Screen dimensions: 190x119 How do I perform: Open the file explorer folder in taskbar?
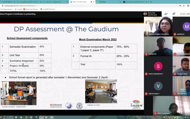coord(46,117)
